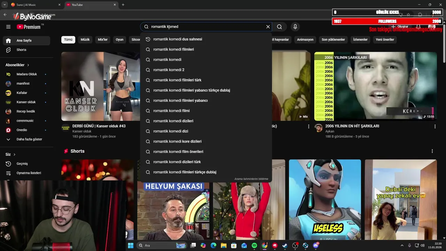The height and width of the screenshot is (251, 446).
Task: Click the YouTube Premium logo
Action: click(29, 27)
